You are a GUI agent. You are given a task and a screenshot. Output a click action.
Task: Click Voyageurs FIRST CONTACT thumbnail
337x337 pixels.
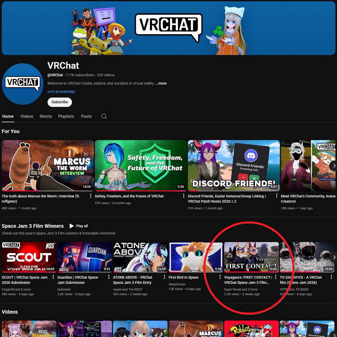click(251, 257)
